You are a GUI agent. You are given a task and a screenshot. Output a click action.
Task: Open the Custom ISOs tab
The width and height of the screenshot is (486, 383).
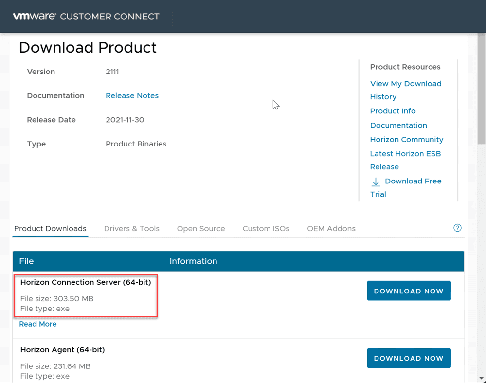pyautogui.click(x=266, y=228)
